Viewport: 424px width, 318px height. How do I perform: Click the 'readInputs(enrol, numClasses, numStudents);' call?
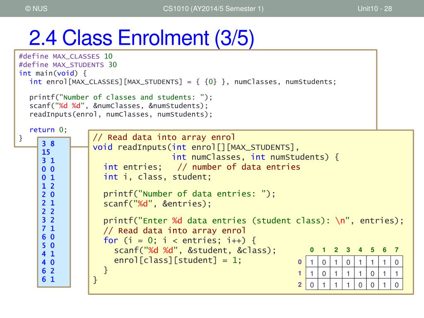pyautogui.click(x=121, y=114)
